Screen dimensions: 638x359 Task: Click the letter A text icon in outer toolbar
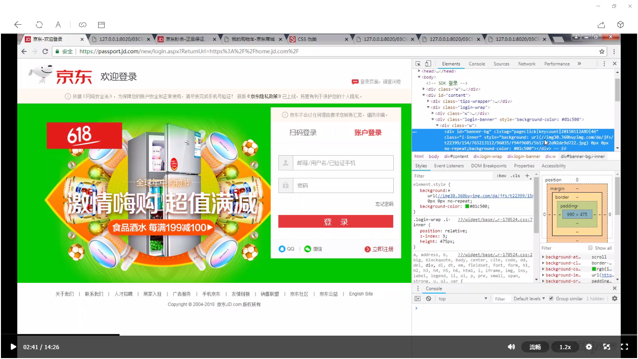[58, 25]
